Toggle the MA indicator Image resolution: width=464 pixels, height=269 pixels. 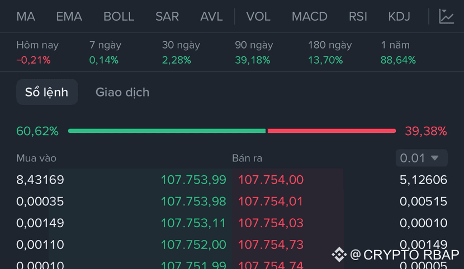26,16
